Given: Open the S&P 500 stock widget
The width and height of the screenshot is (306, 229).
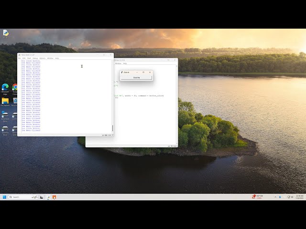Looking at the screenshot, I should tap(257, 197).
